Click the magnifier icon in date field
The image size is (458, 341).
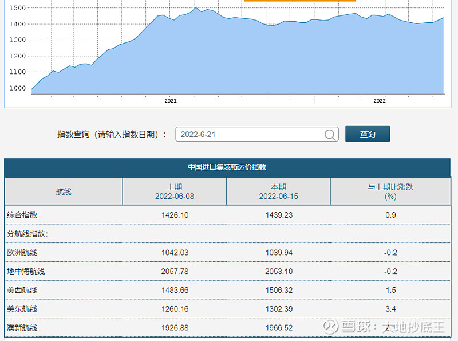point(330,135)
